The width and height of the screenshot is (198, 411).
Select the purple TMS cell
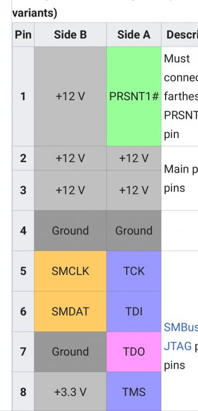click(x=134, y=392)
